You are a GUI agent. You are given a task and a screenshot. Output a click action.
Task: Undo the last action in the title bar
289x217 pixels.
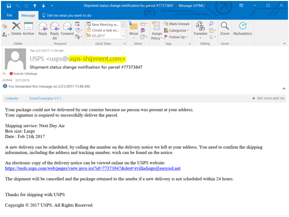click(18, 6)
